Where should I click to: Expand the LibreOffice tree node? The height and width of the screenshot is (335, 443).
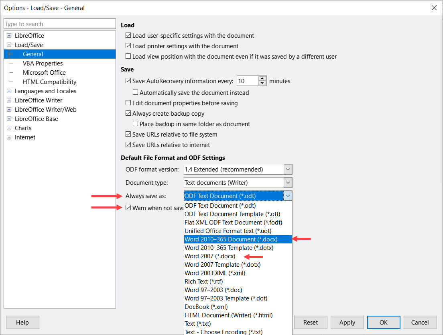9,36
